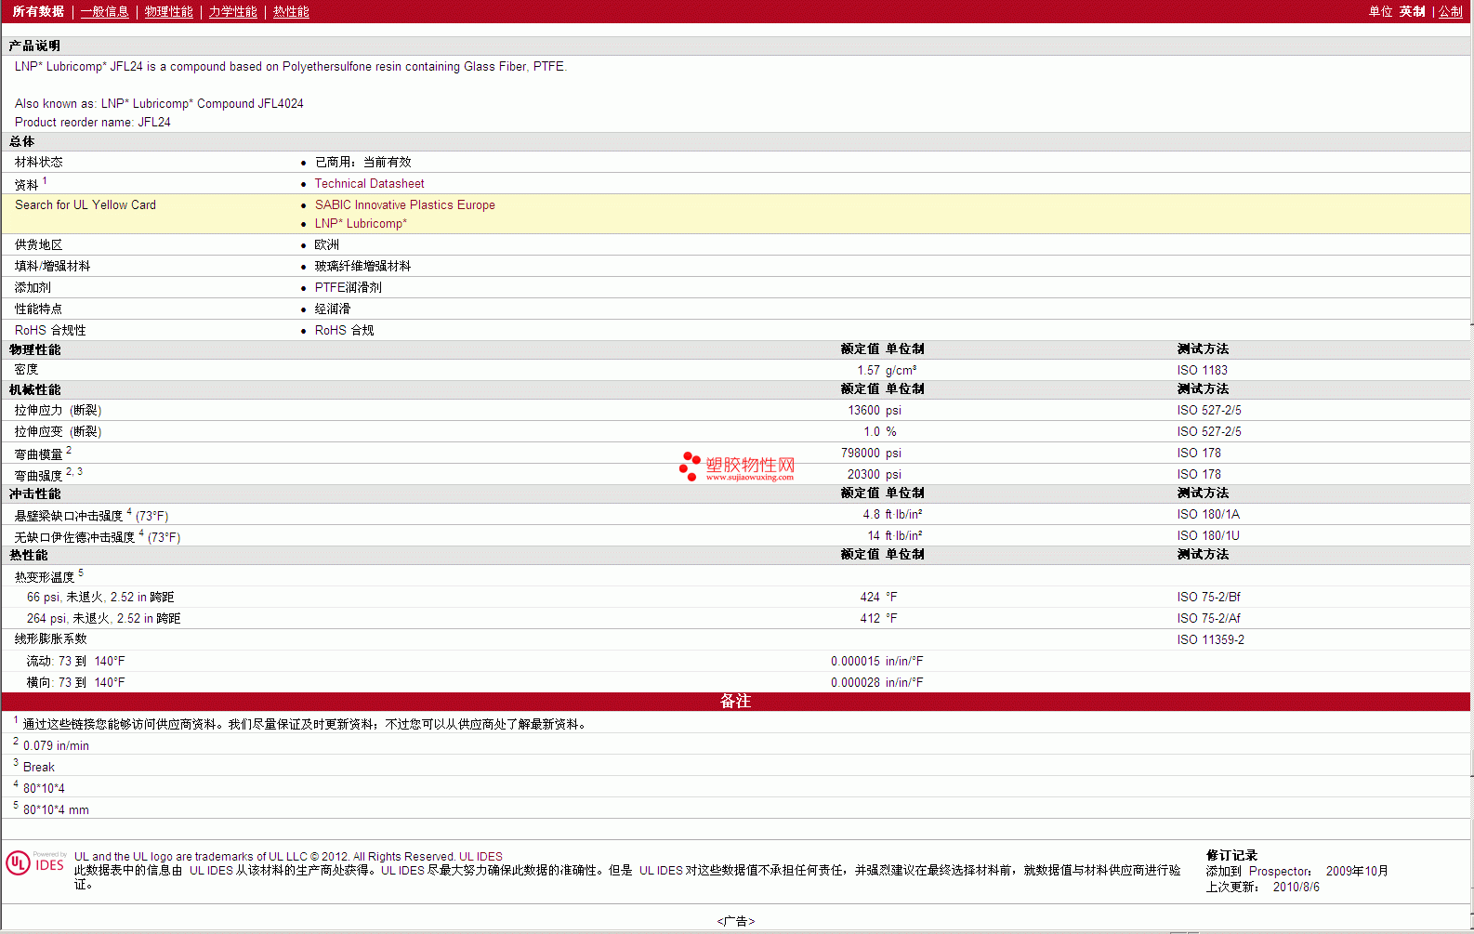Open the 所有数据 tab
Screen dimensions: 1474x934
pos(38,11)
